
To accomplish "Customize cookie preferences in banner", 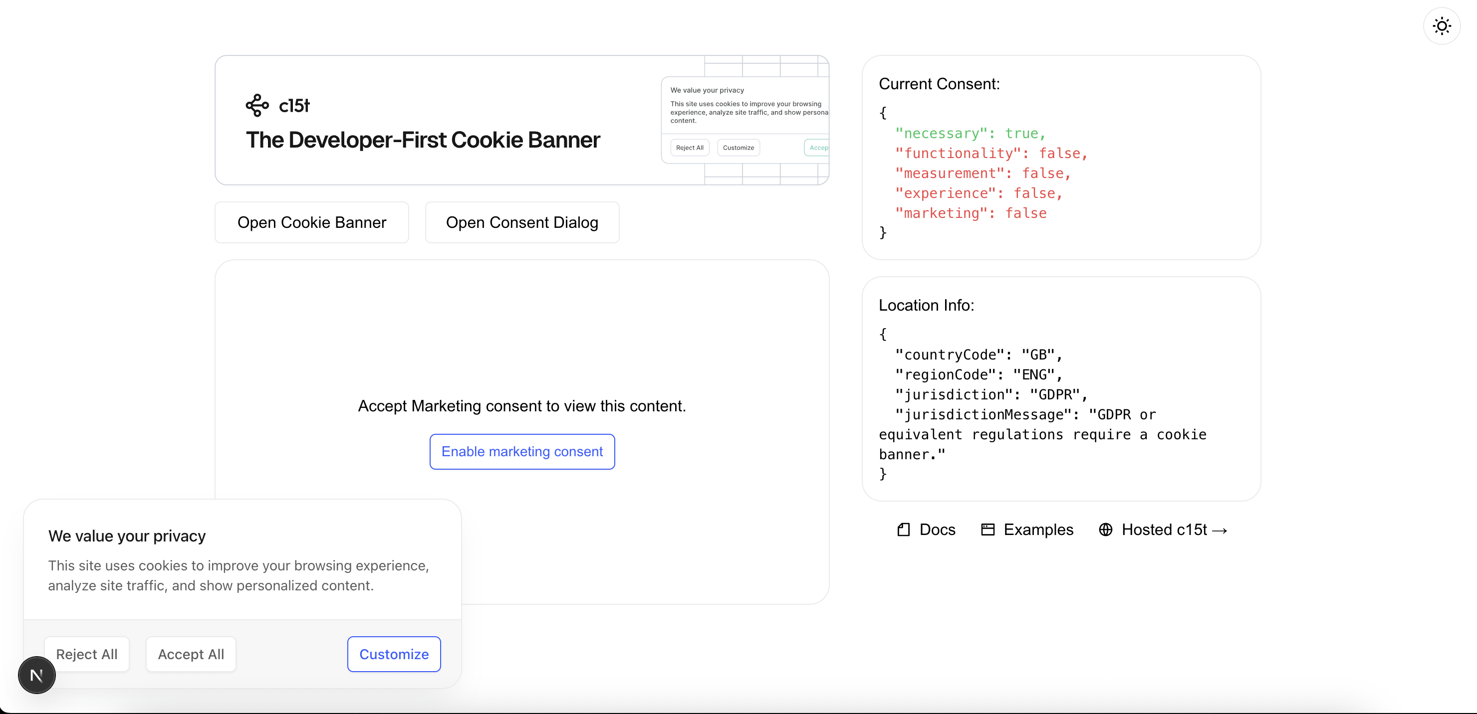I will point(394,654).
